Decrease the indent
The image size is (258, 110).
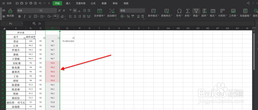tap(84, 11)
